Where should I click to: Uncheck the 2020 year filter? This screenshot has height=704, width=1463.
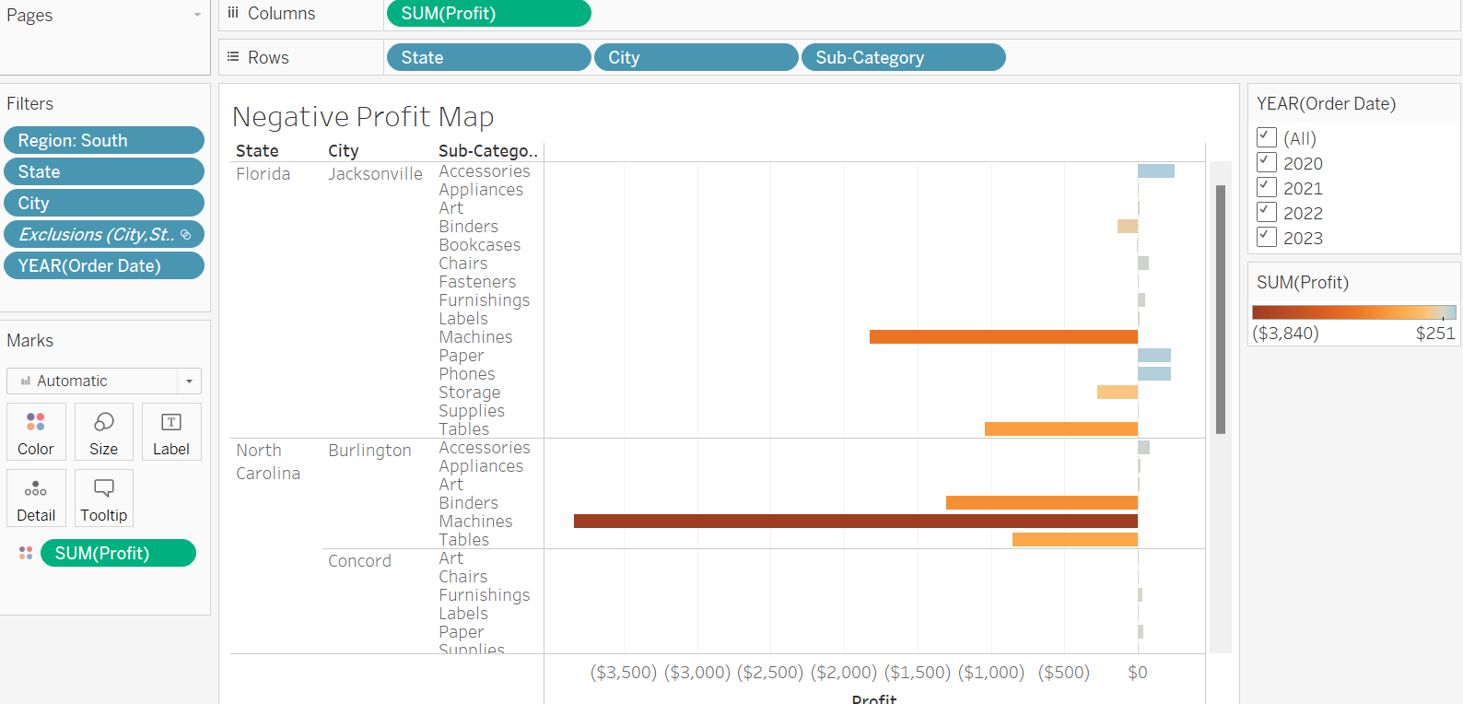pos(1267,163)
